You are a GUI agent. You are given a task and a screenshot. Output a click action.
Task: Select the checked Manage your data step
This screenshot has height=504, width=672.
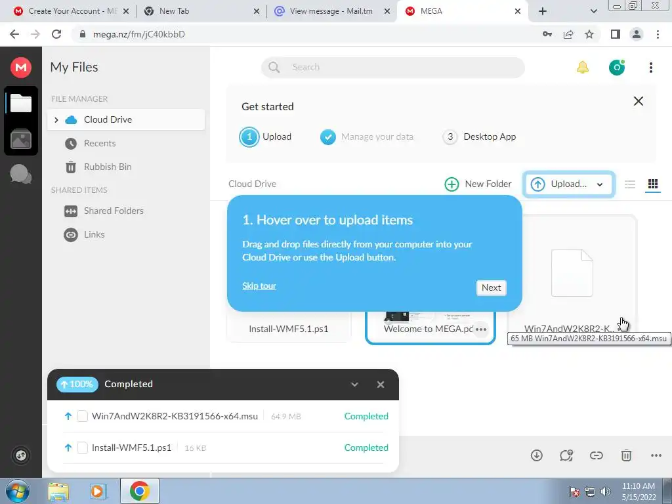coord(367,137)
